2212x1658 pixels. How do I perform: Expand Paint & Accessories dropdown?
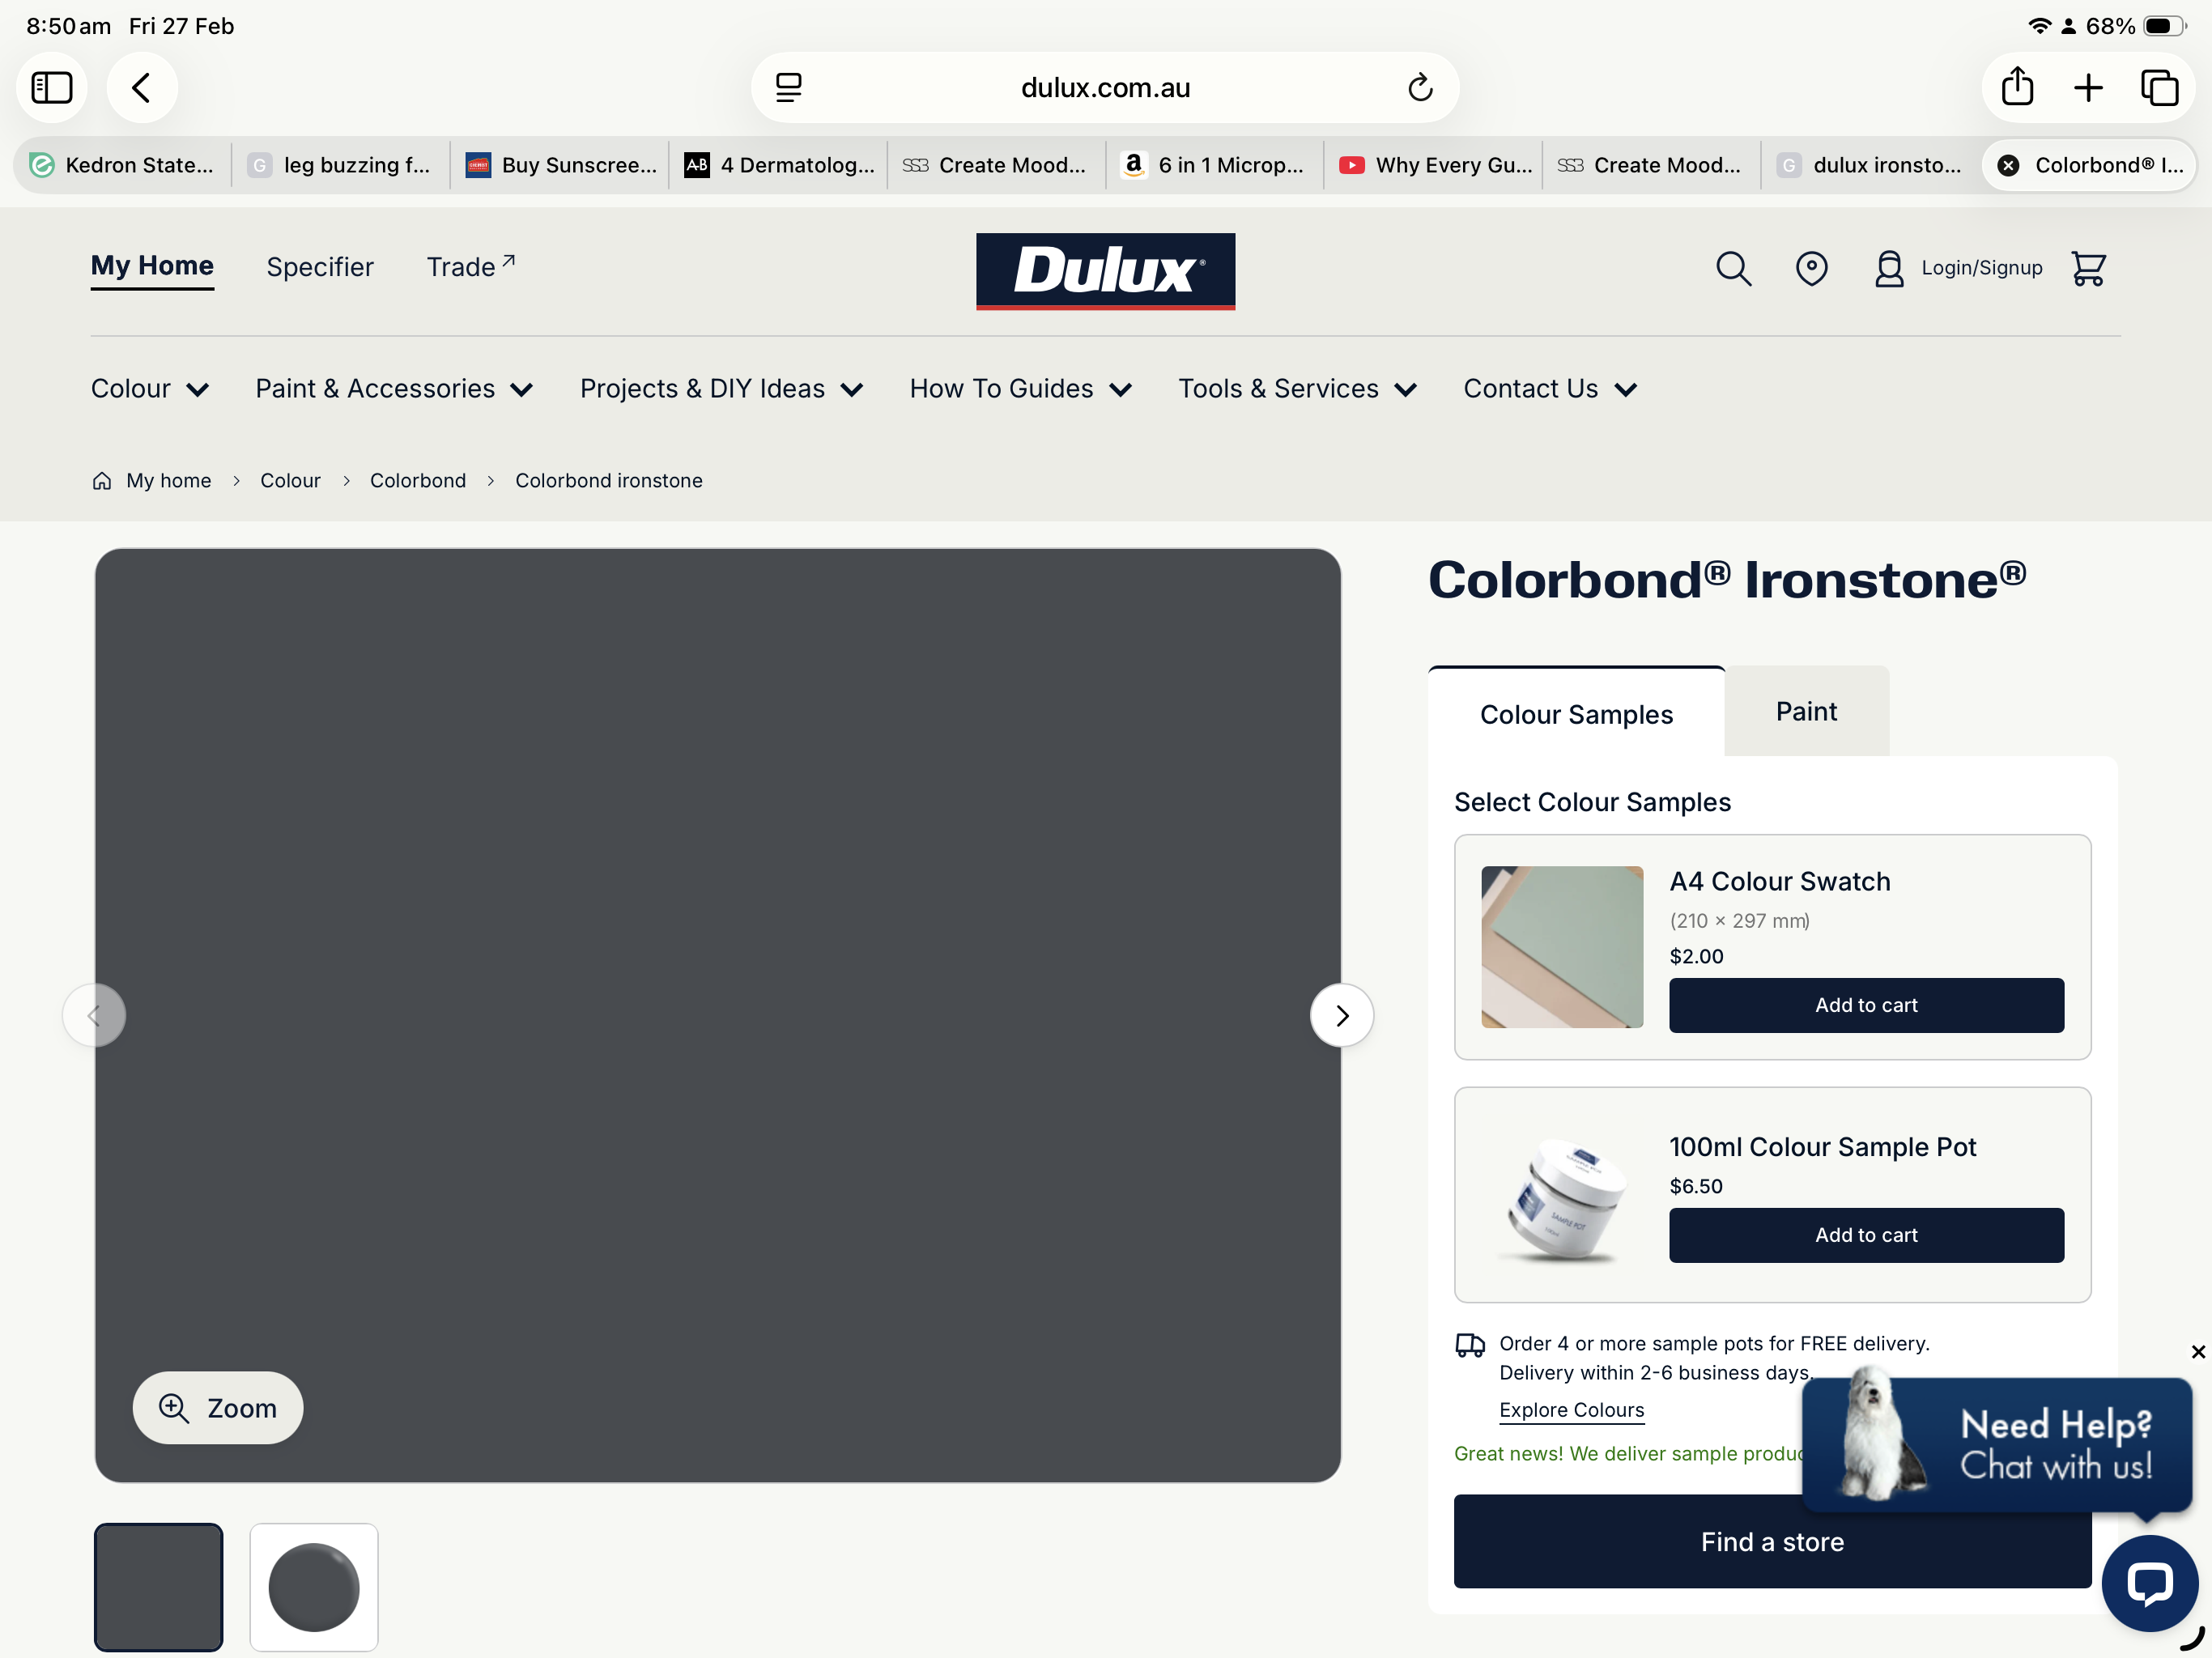coord(394,389)
